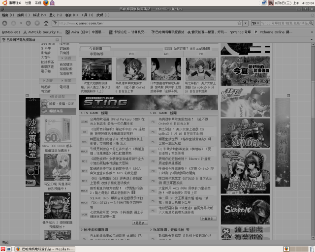Open the network status icon in top panel
This screenshot has height=252, width=315.
[264, 3]
